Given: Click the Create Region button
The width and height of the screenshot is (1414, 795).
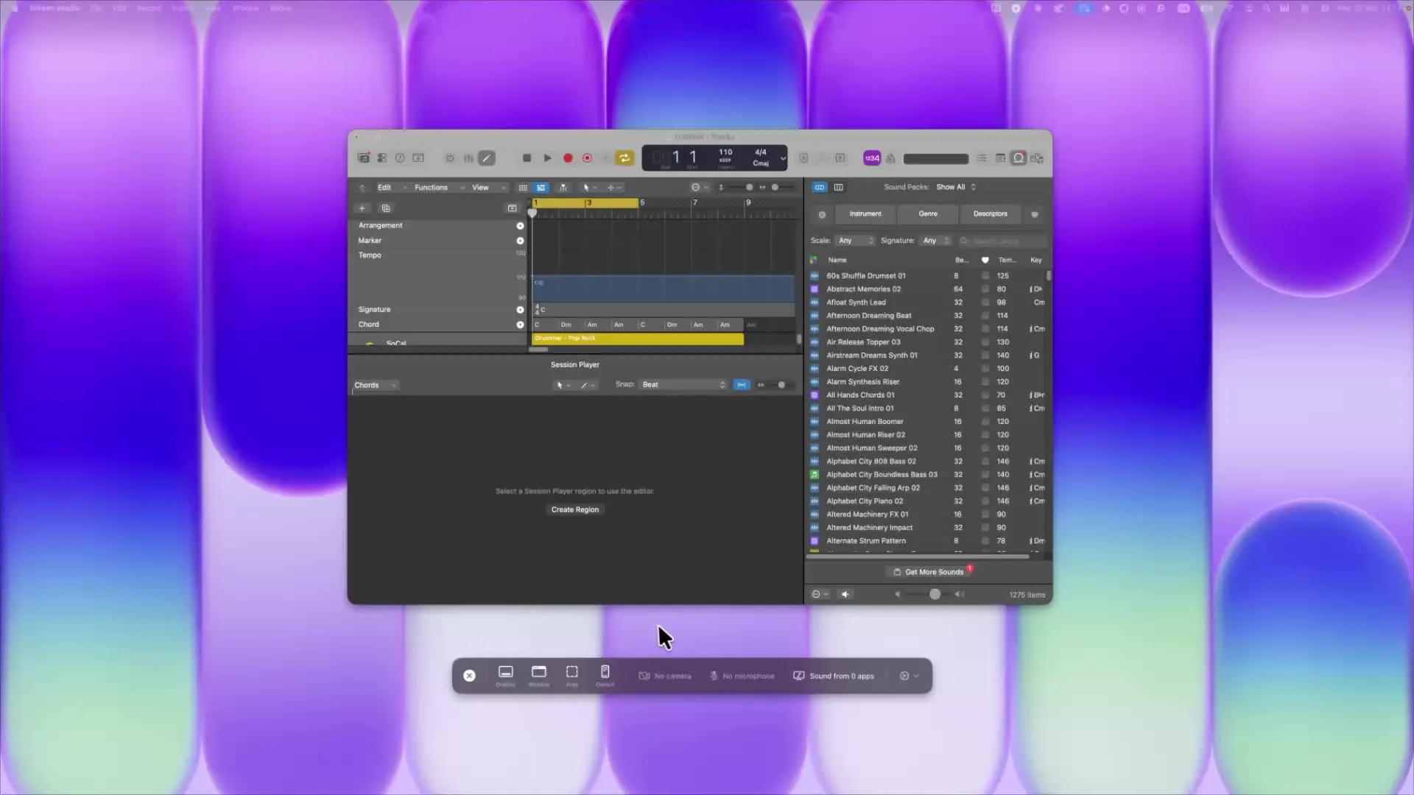Looking at the screenshot, I should coord(574,509).
